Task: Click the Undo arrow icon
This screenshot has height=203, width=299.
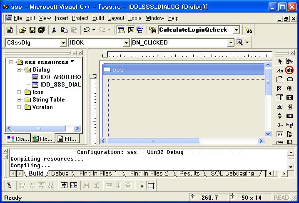Action: (87, 30)
